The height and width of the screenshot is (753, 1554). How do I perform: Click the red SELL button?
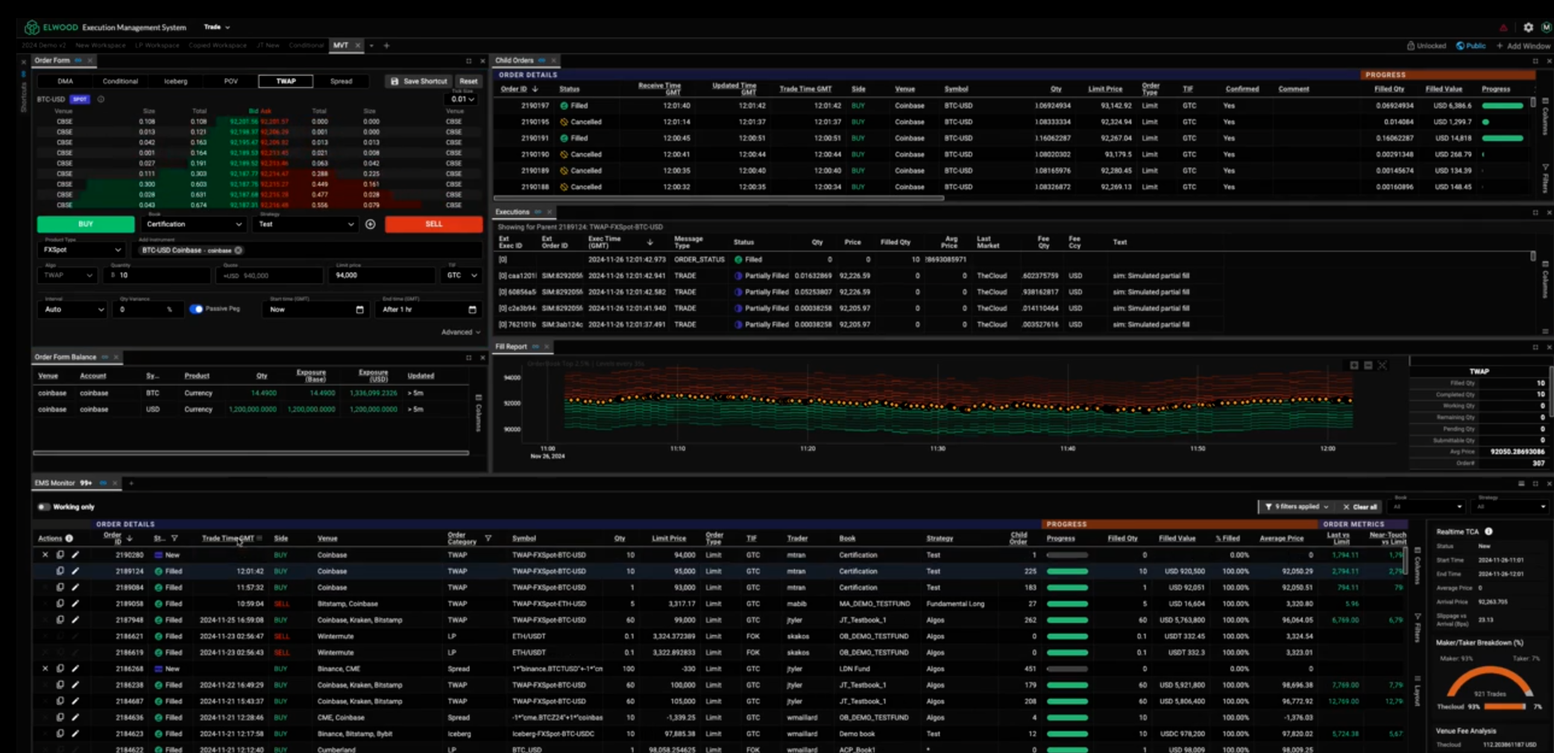tap(434, 224)
